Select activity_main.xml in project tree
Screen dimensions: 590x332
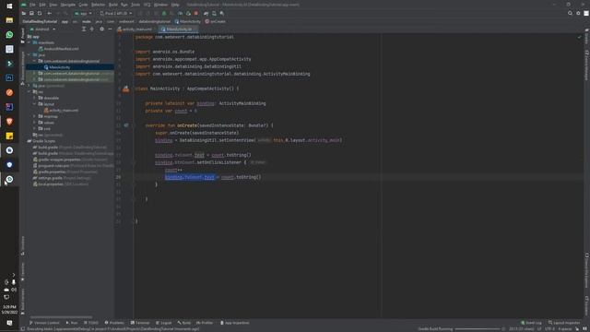coord(64,111)
